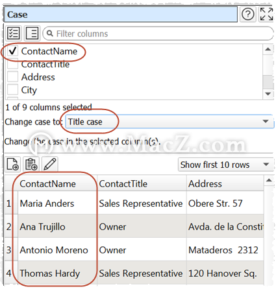Click Sales Representative in row 1

[142, 203]
